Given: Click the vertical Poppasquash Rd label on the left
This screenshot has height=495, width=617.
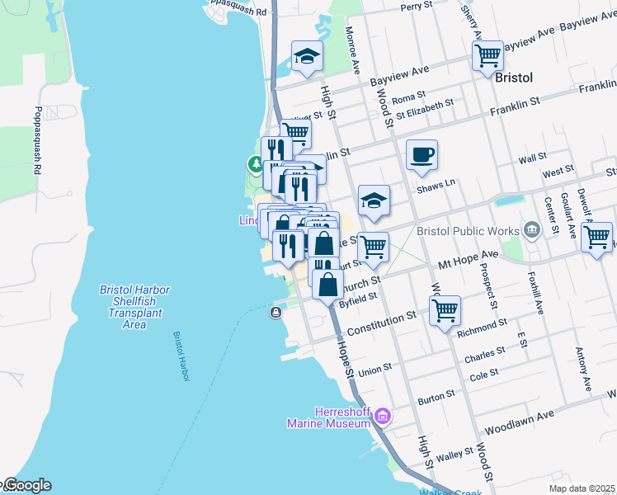Looking at the screenshot, I should point(38,140).
